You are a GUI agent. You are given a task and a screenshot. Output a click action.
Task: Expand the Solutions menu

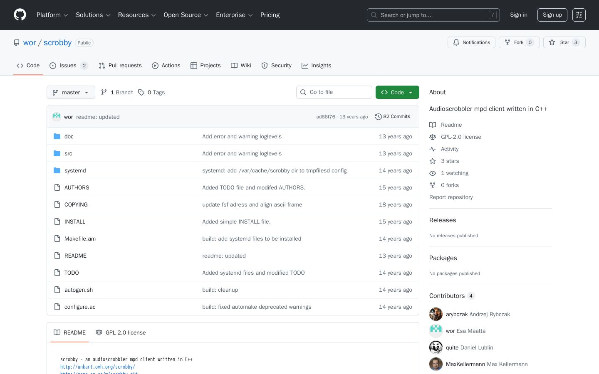pos(93,15)
